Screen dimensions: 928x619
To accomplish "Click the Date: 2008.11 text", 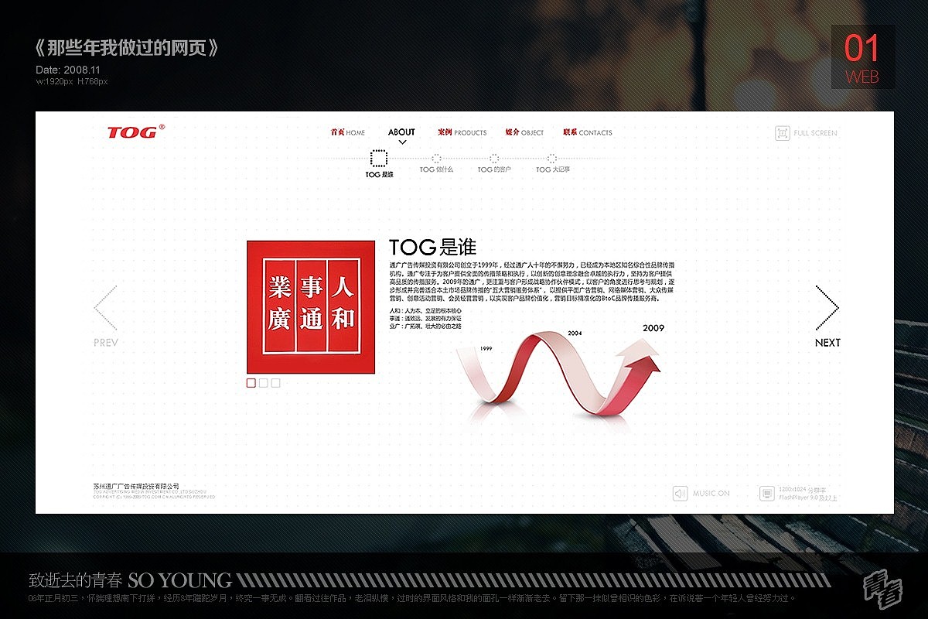I will click(x=68, y=70).
